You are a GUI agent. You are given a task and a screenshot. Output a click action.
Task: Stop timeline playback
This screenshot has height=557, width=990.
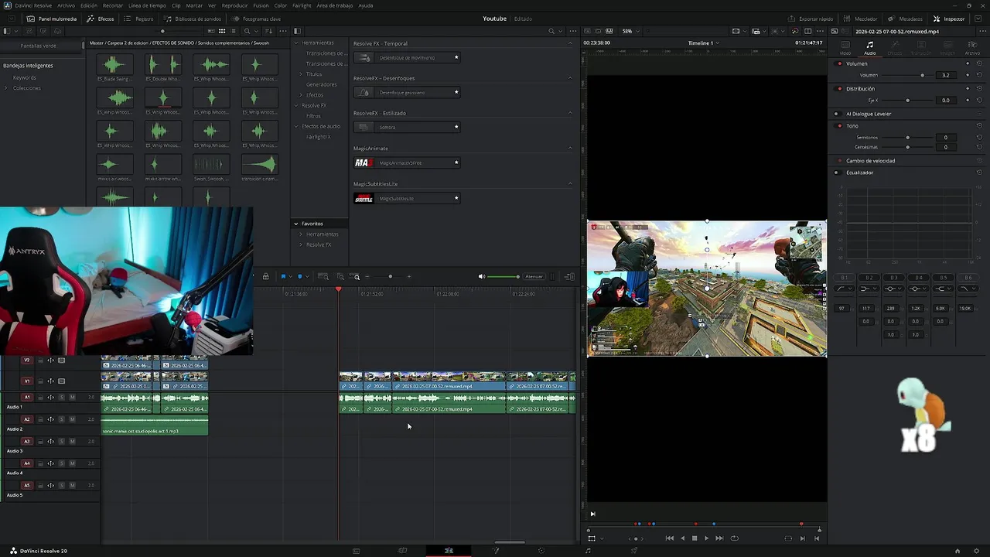694,538
